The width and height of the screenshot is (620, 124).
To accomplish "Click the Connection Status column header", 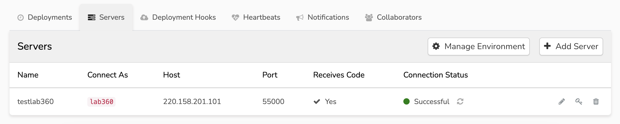I will 436,75.
